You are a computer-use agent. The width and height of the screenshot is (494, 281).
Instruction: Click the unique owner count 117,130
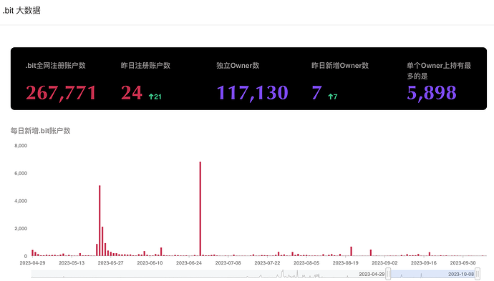(252, 93)
